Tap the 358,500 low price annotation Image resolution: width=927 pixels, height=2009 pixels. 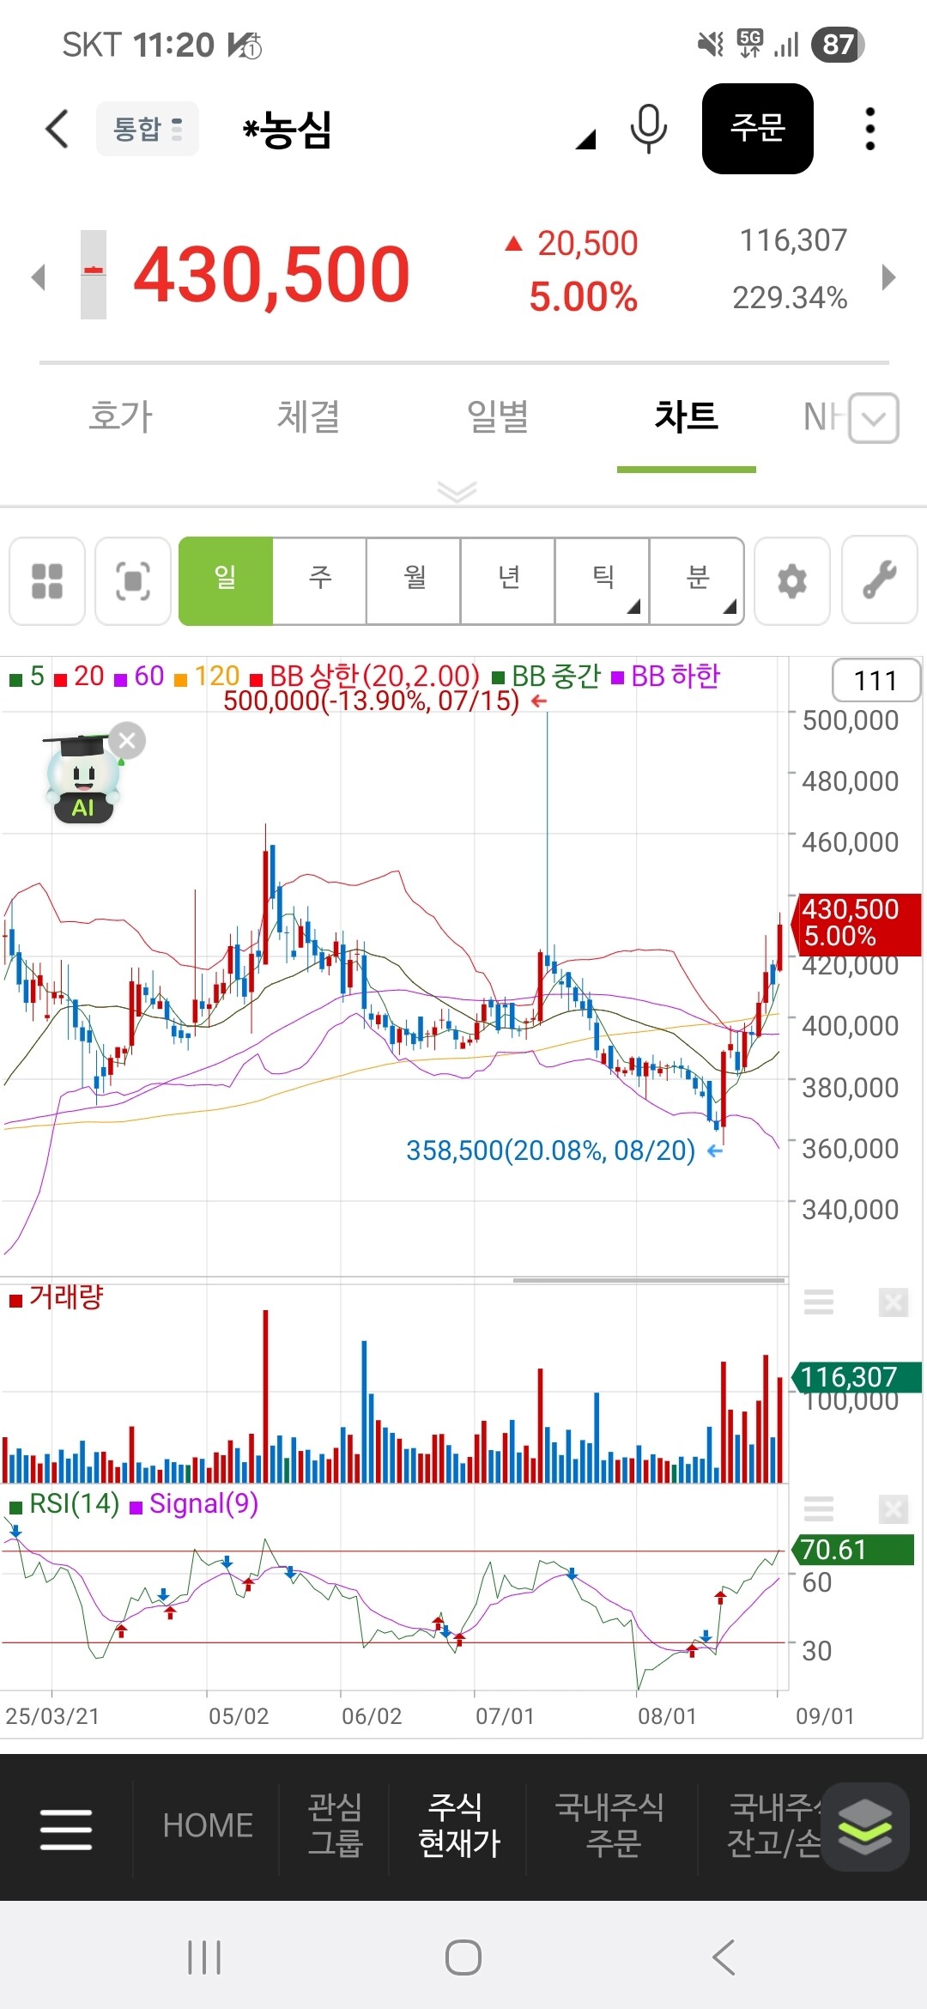564,1150
